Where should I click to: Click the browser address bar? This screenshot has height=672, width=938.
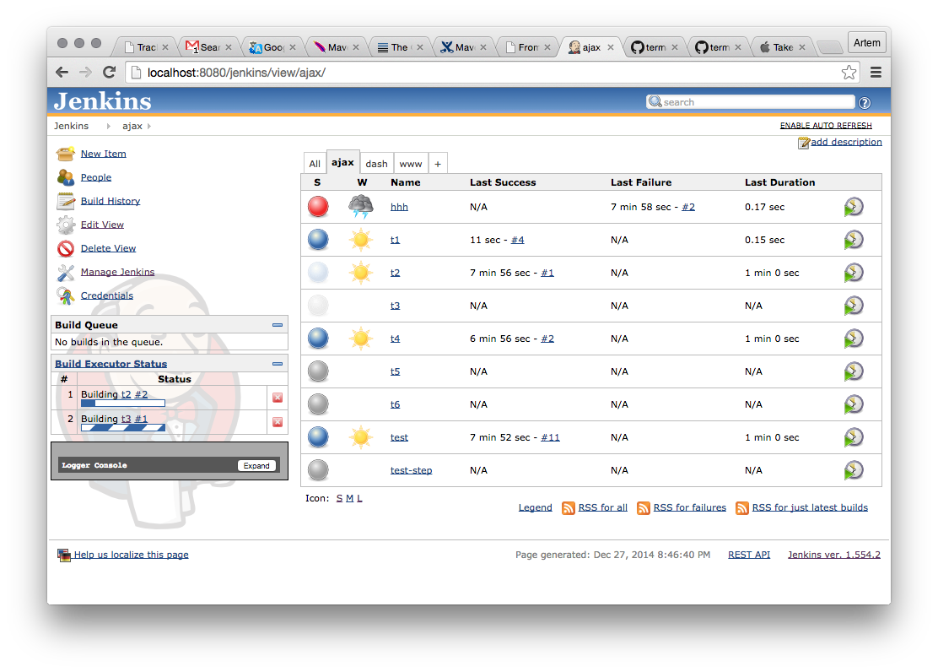491,73
